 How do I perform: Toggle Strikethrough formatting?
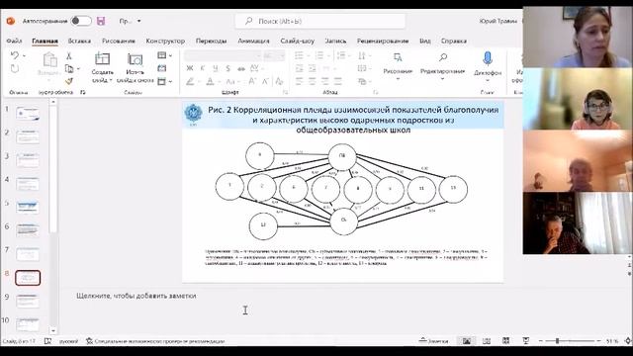[241, 68]
